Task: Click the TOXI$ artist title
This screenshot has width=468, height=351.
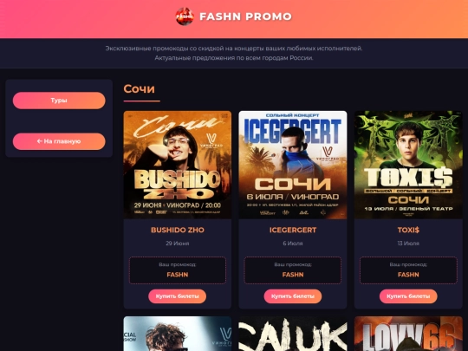Action: (408, 230)
